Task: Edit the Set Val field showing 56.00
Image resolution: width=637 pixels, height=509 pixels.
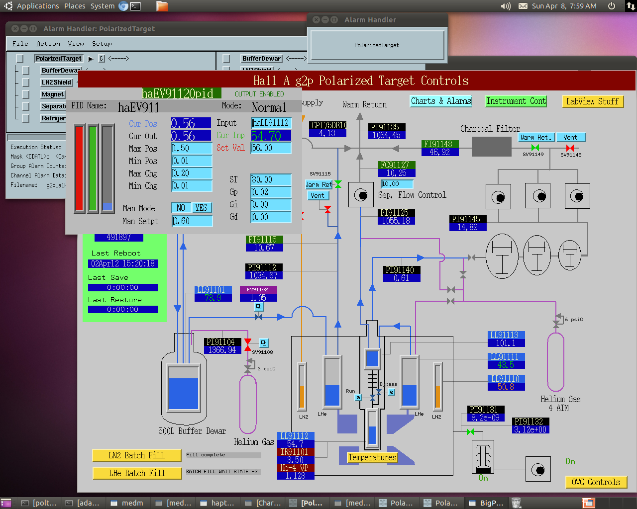Action: (271, 148)
